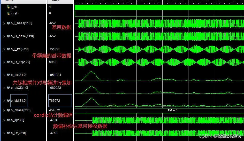Select the i_clk signal name
This screenshot has height=141, width=244.
pos(14,7)
